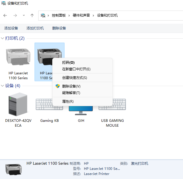Select the DESKTOP-42QVECA computer icon
This screenshot has width=183, height=179.
point(18,104)
